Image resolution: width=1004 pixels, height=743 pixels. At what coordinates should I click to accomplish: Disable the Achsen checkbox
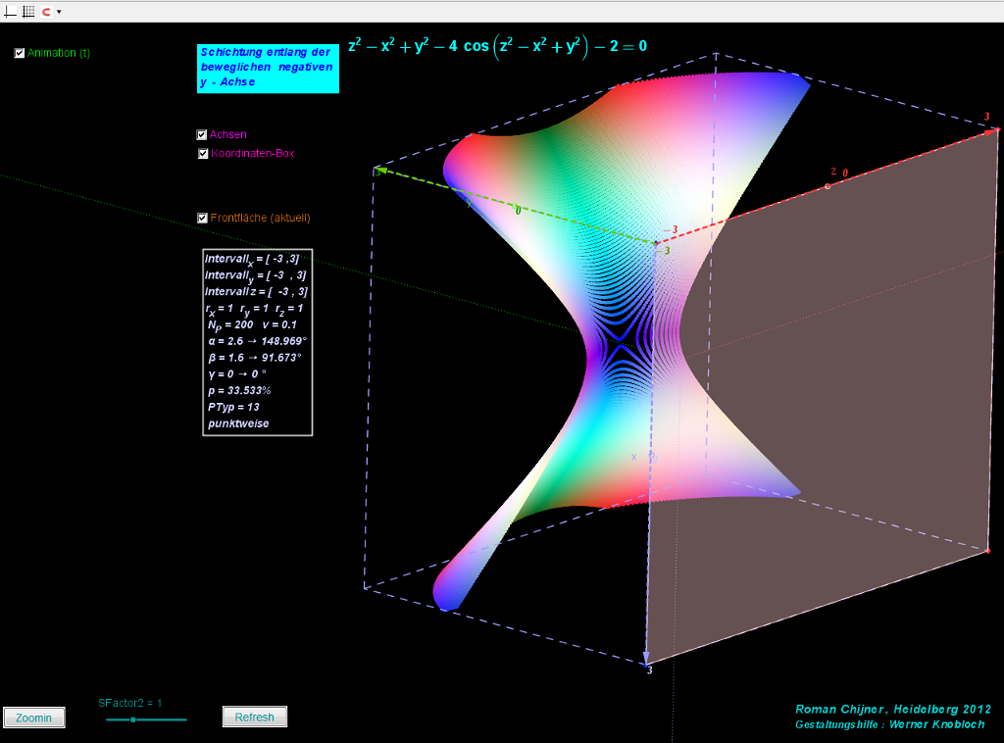(x=203, y=134)
